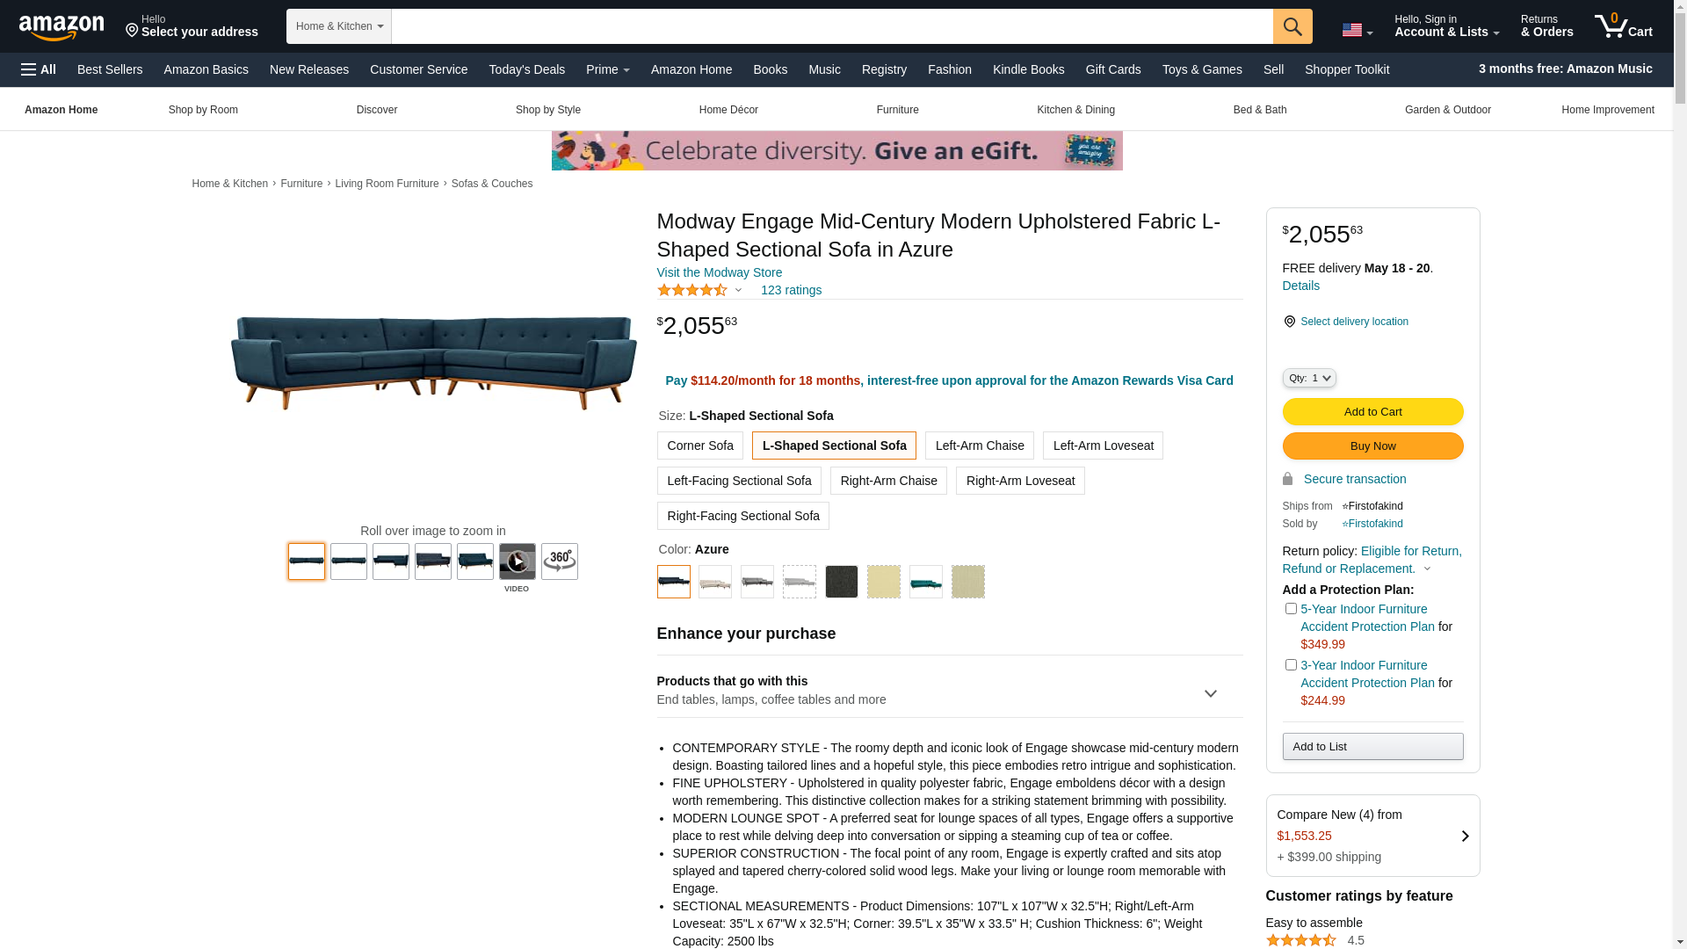Open Today's Deals in navigation bar
1687x949 pixels.
pyautogui.click(x=527, y=69)
